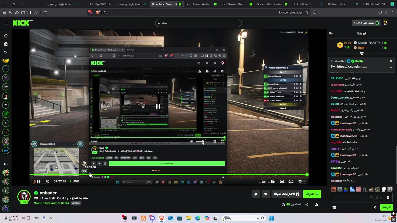Open Following via the heart sidebar icon
Image resolution: width=397 pixels, height=223 pixels.
pyautogui.click(x=6, y=52)
